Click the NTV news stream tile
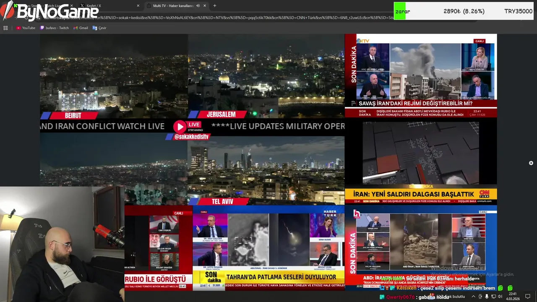Screen dimensions: 537x302 coord(421,76)
